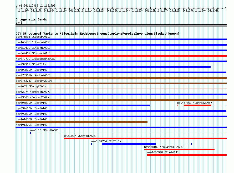Click the 241128k ruler position
The width and height of the screenshot is (234, 173).
175,10
